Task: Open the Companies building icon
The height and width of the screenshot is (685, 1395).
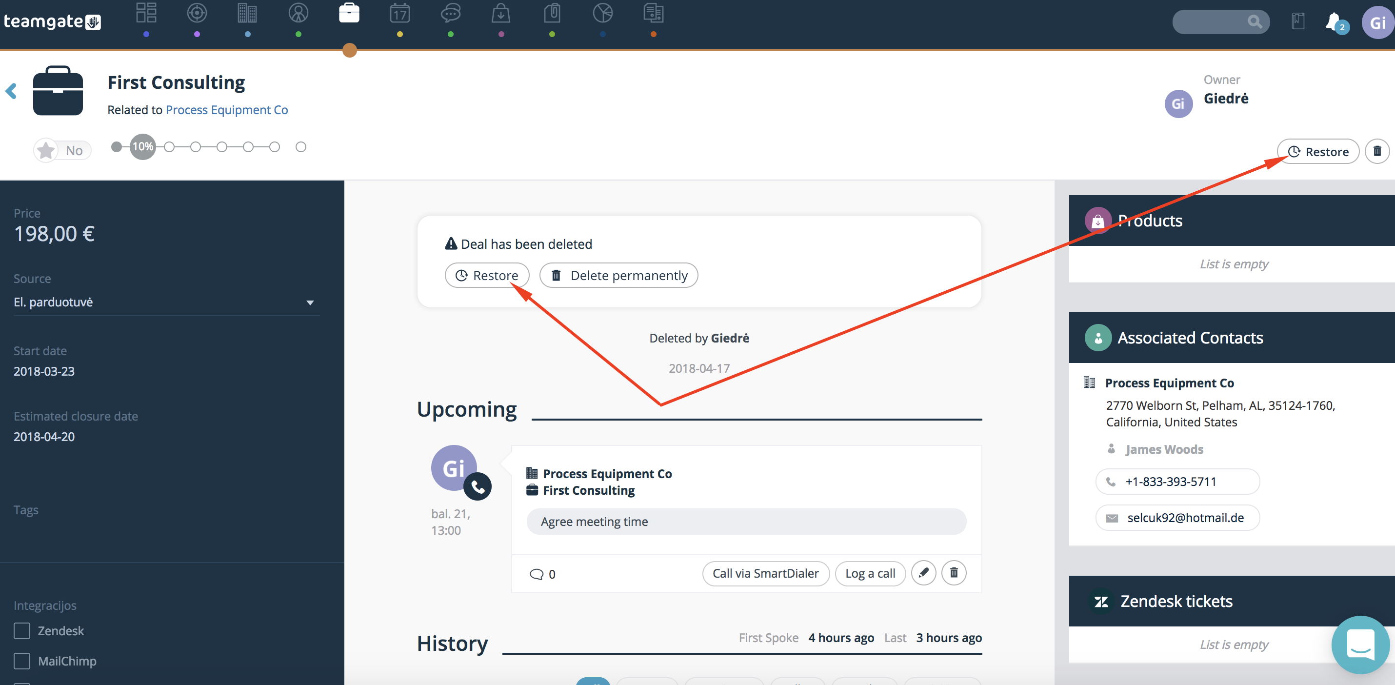Action: [x=247, y=13]
